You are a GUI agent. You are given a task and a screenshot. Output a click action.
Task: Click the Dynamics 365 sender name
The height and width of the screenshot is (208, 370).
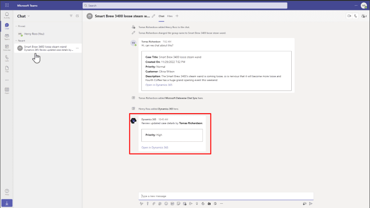(x=148, y=119)
